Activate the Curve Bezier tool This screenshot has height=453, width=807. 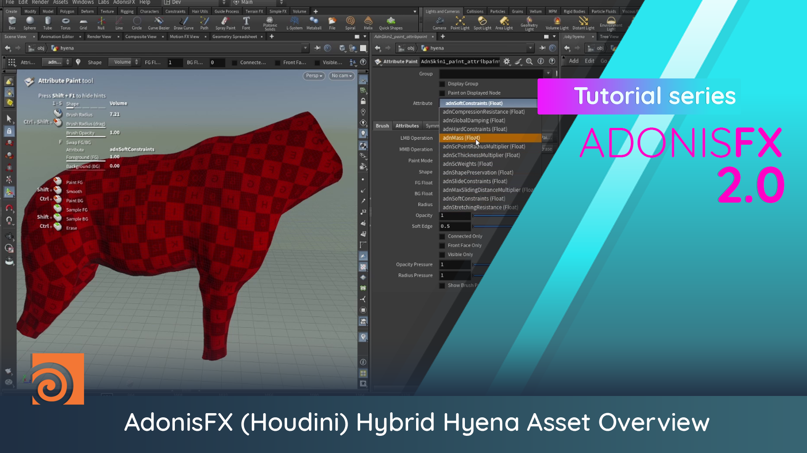(x=158, y=23)
